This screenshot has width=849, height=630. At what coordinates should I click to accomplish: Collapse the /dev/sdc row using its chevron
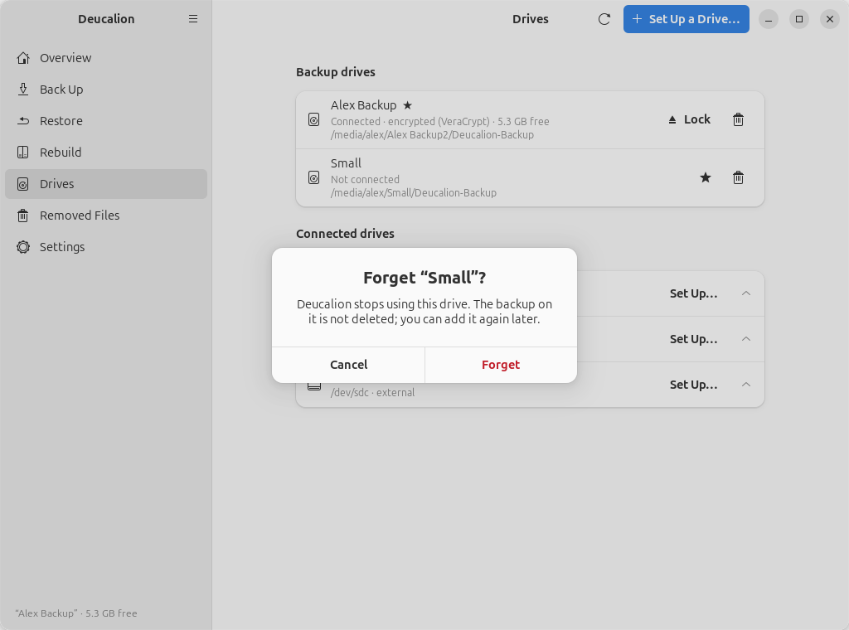coord(745,385)
